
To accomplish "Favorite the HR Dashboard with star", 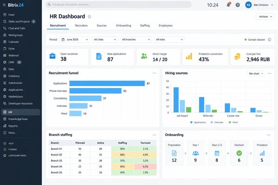I will click(89, 17).
